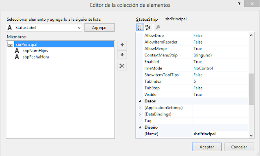Viewport: 260px width, 156px height.
Task: Click the property grid scrollbar thumb
Action: click(x=251, y=89)
